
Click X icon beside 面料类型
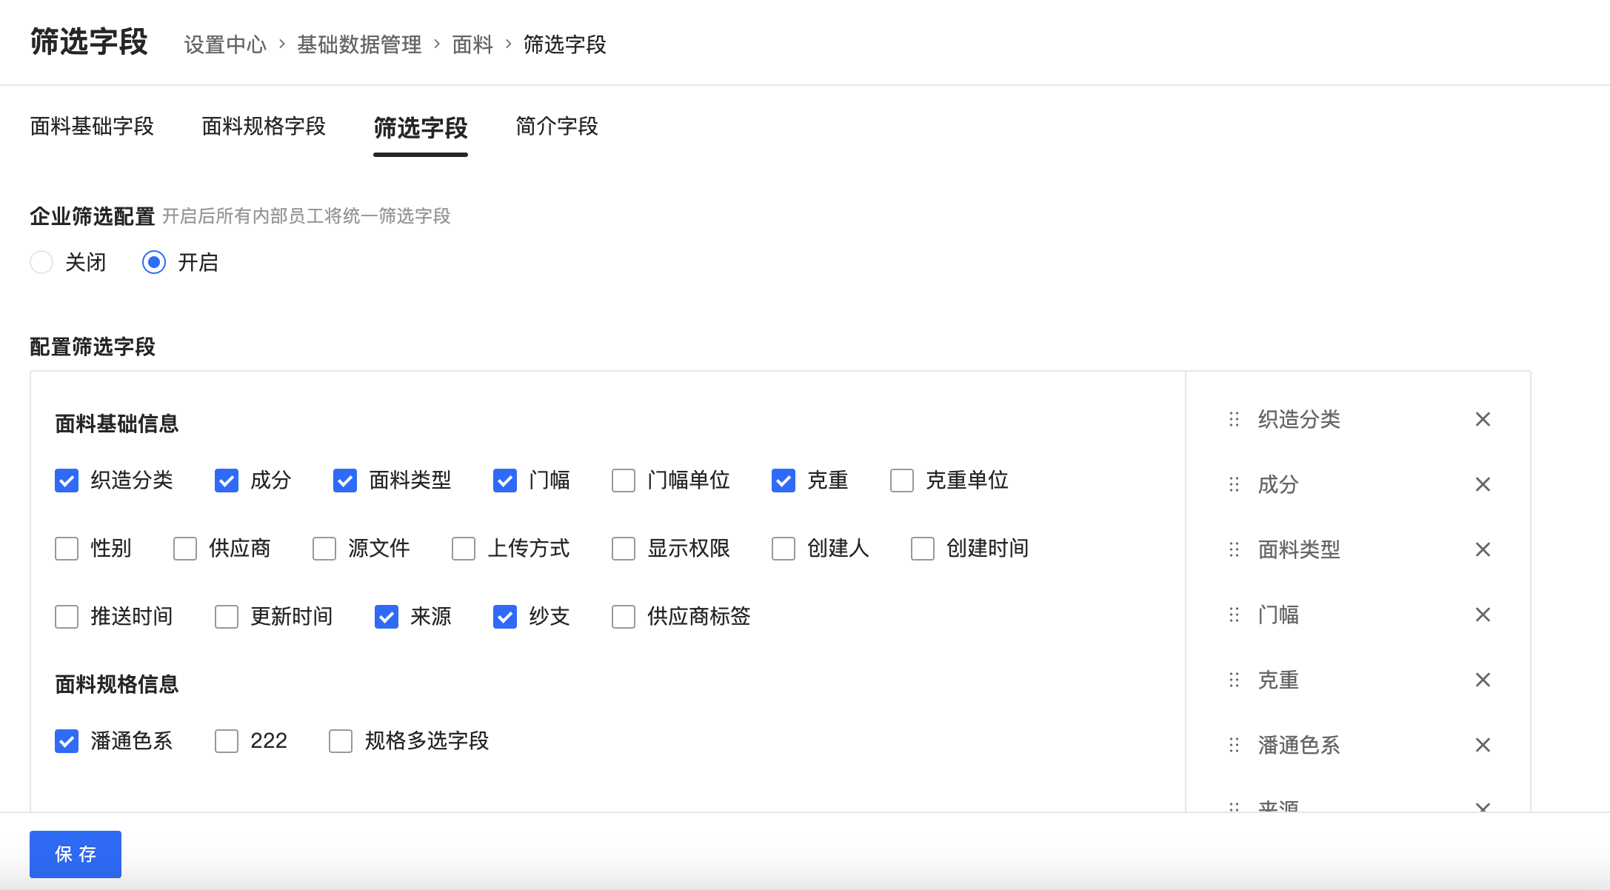point(1483,549)
